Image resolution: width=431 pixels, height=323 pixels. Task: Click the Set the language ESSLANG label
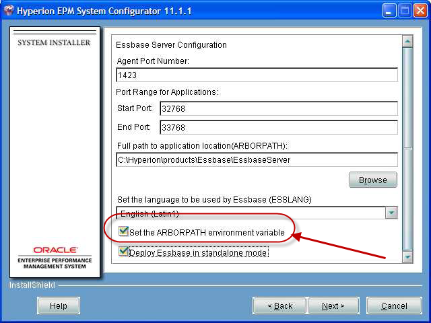214,200
